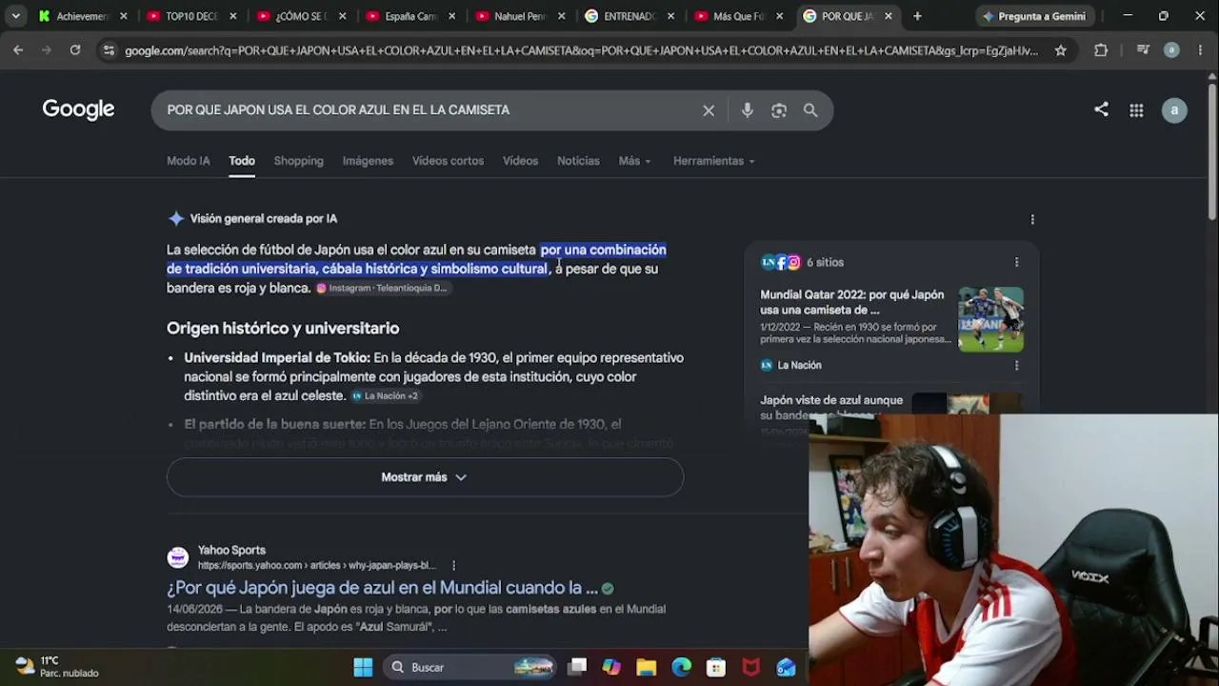Image resolution: width=1219 pixels, height=686 pixels.
Task: Open Outlook from the taskbar
Action: [786, 667]
